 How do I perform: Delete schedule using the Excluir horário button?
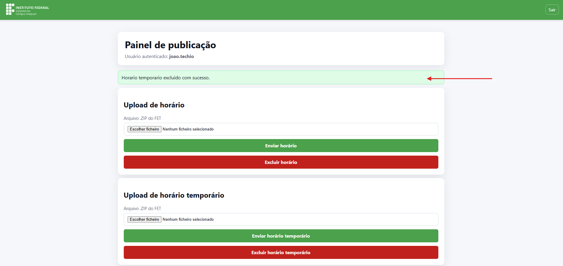(281, 162)
